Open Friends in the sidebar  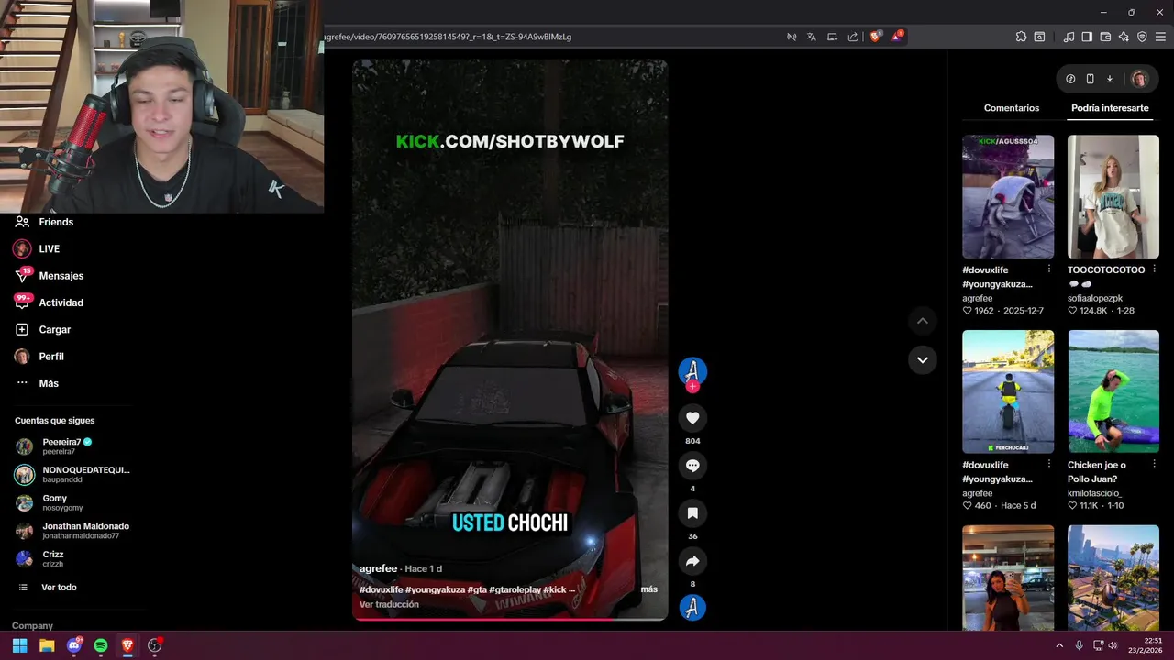tap(56, 222)
